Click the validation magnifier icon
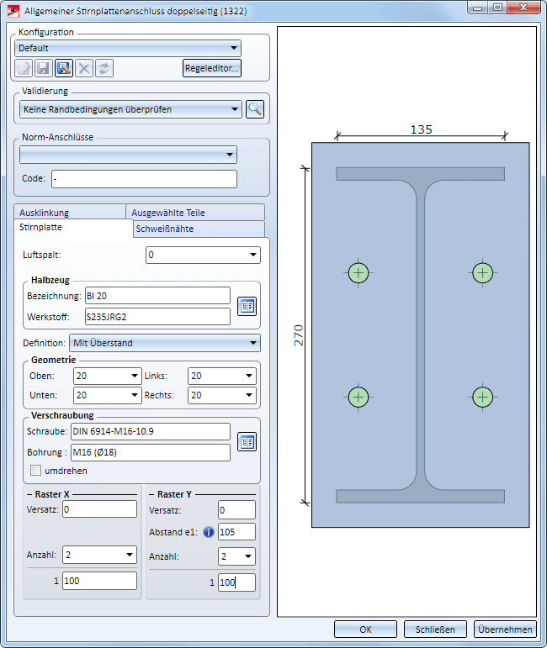This screenshot has height=648, width=547. 255,108
